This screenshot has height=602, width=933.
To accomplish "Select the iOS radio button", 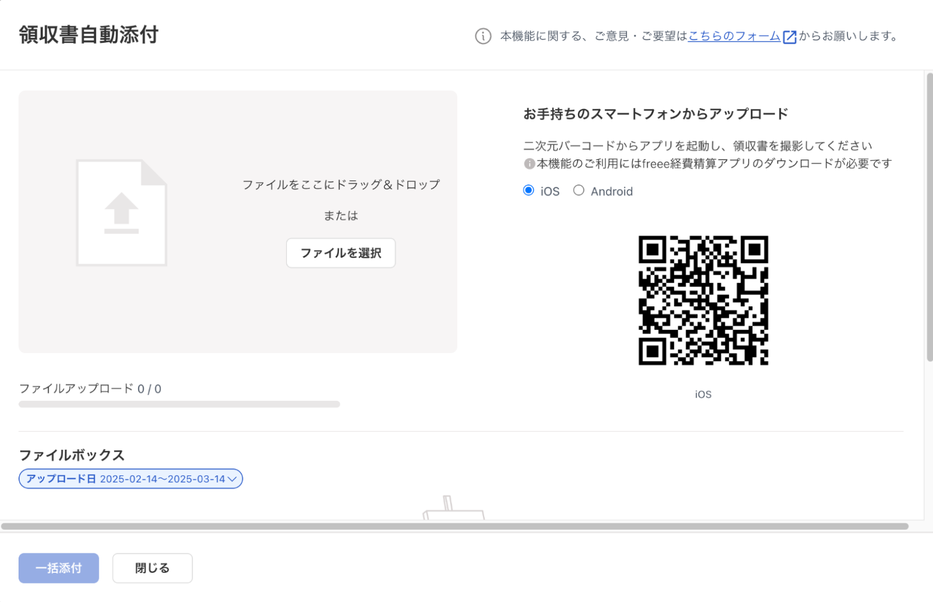I will pyautogui.click(x=528, y=191).
